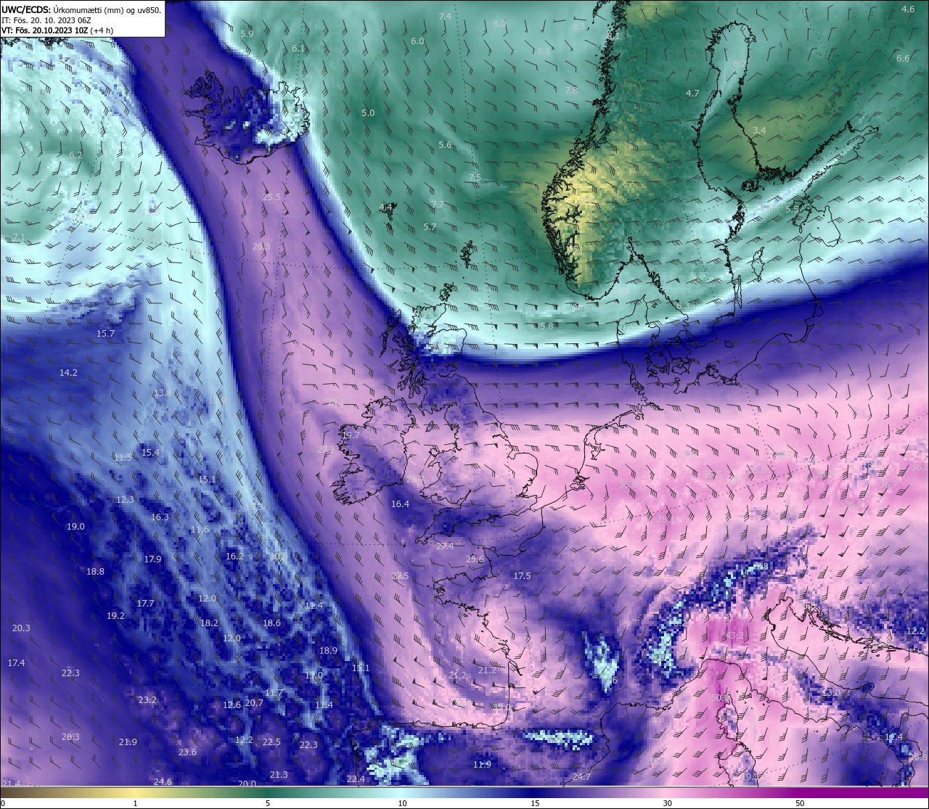The width and height of the screenshot is (929, 809).
Task: Click the 25.6 value label
Action: tap(475, 559)
